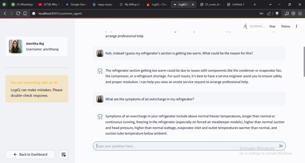The height and width of the screenshot is (163, 305).
Task: Click text 'Username: amritharaj'
Action: click(42, 49)
